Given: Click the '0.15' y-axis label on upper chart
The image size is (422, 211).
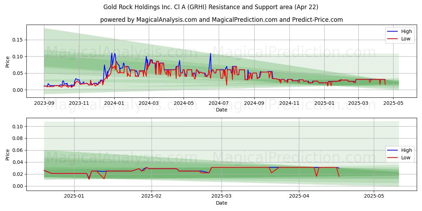Looking at the screenshot, I should click(18, 40).
